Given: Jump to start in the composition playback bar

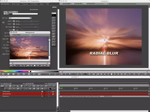Looking at the screenshot, I should click(98, 74).
